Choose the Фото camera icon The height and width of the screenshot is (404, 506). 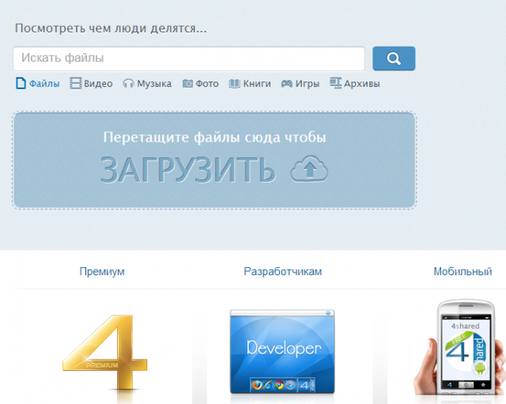click(x=187, y=83)
